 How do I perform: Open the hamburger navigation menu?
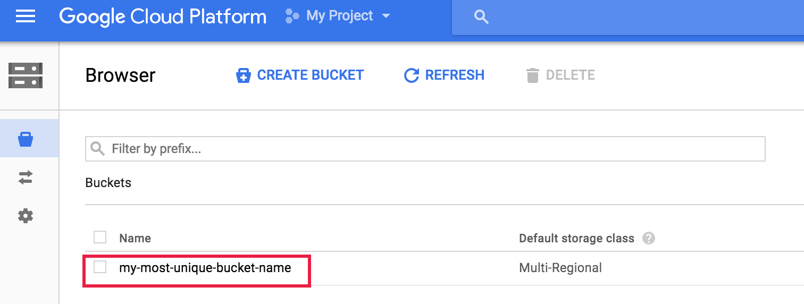[x=26, y=16]
